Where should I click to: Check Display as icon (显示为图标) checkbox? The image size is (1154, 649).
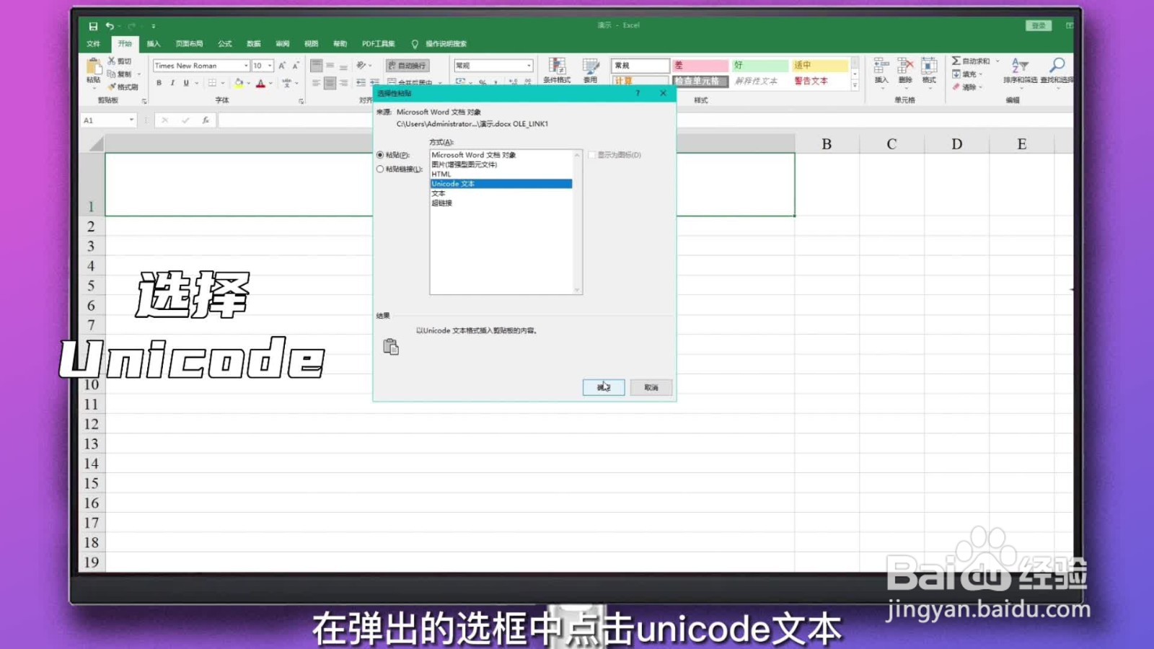(x=592, y=155)
